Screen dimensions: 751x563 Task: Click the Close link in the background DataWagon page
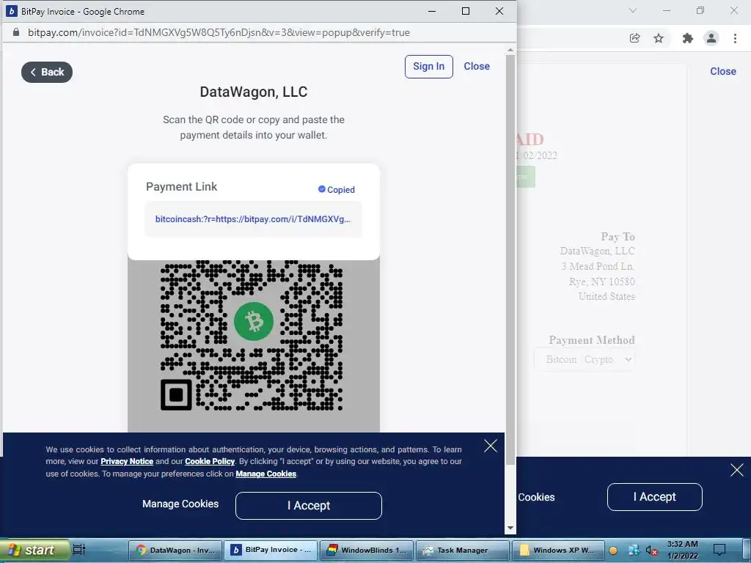point(722,71)
